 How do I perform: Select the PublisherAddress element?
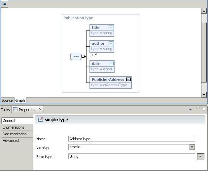[x=108, y=80]
